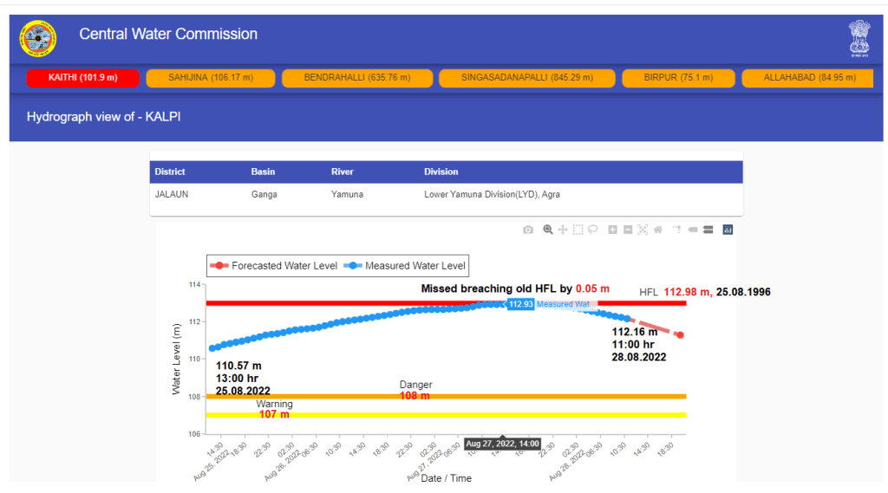Activate the Pan tool in chart toolbar
Viewport: 888px width, 493px height.
(x=563, y=230)
